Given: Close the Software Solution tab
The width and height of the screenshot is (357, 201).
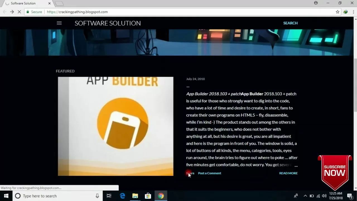Looking at the screenshot, I should click(50, 3).
